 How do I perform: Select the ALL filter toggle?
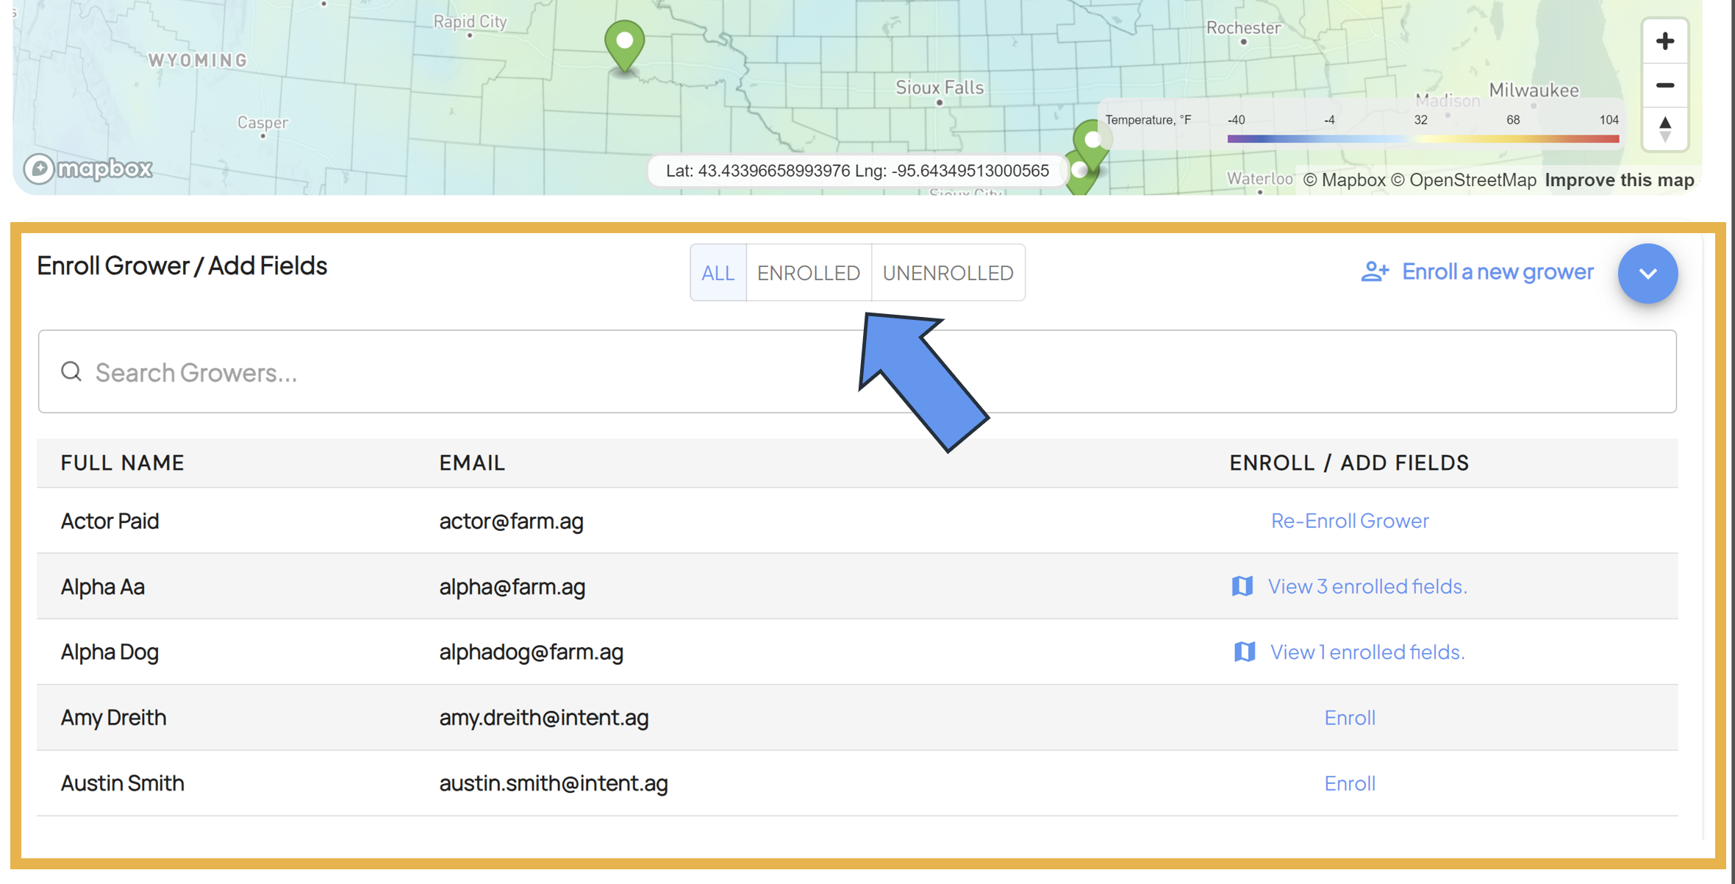pos(718,273)
